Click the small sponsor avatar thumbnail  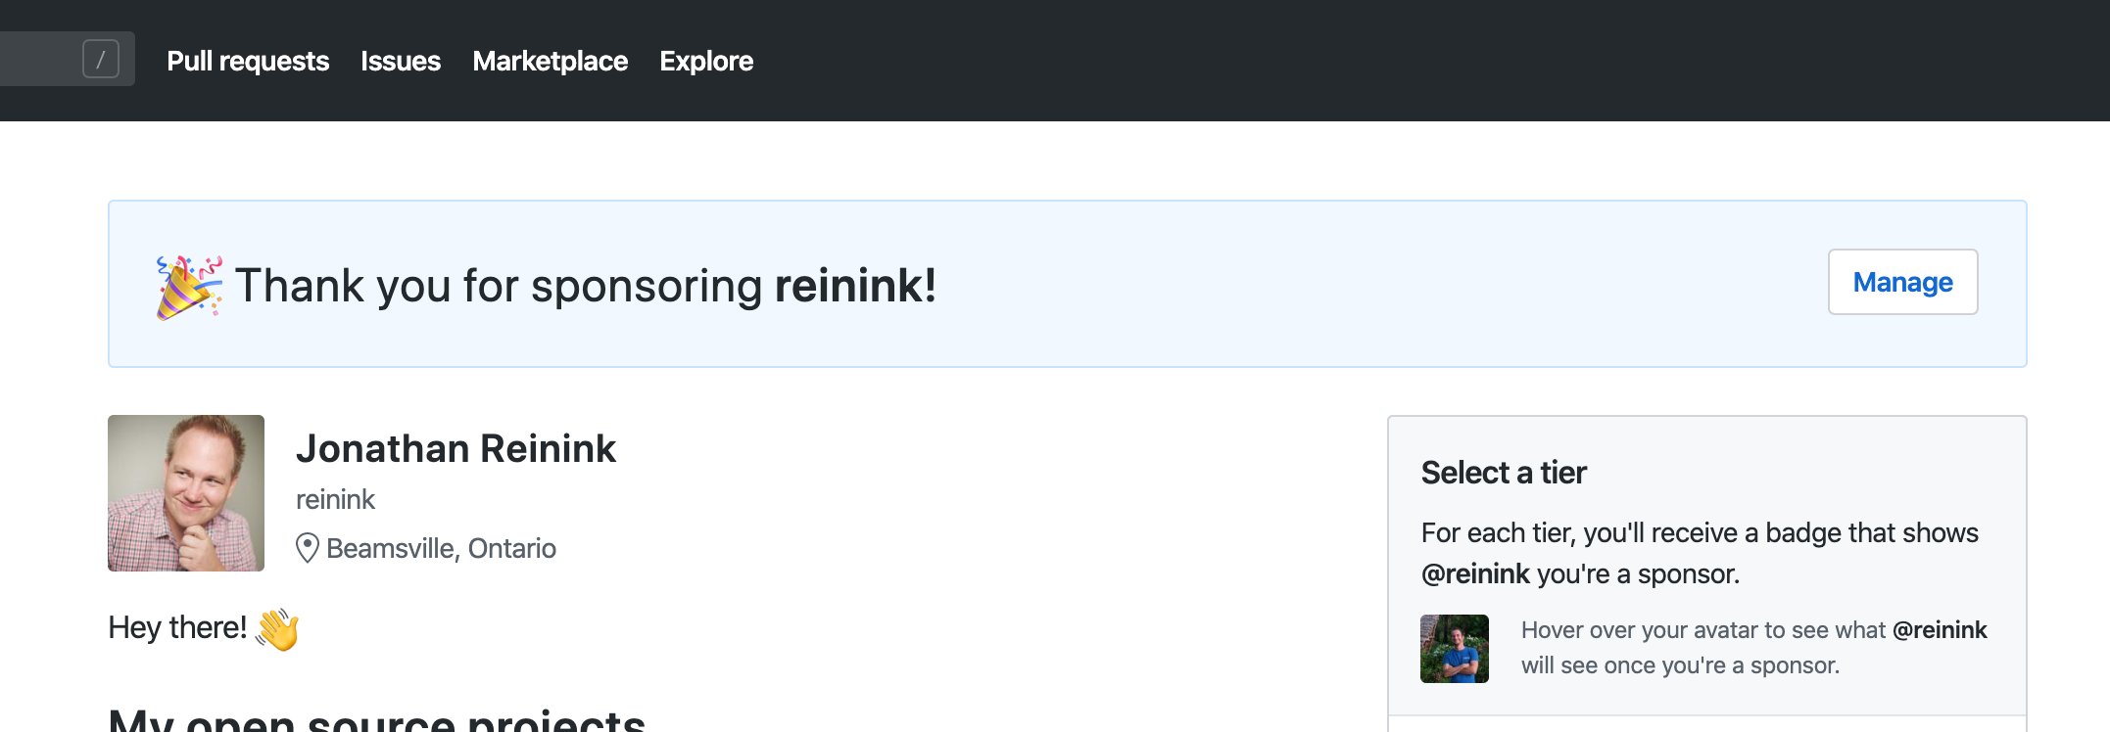[1455, 649]
